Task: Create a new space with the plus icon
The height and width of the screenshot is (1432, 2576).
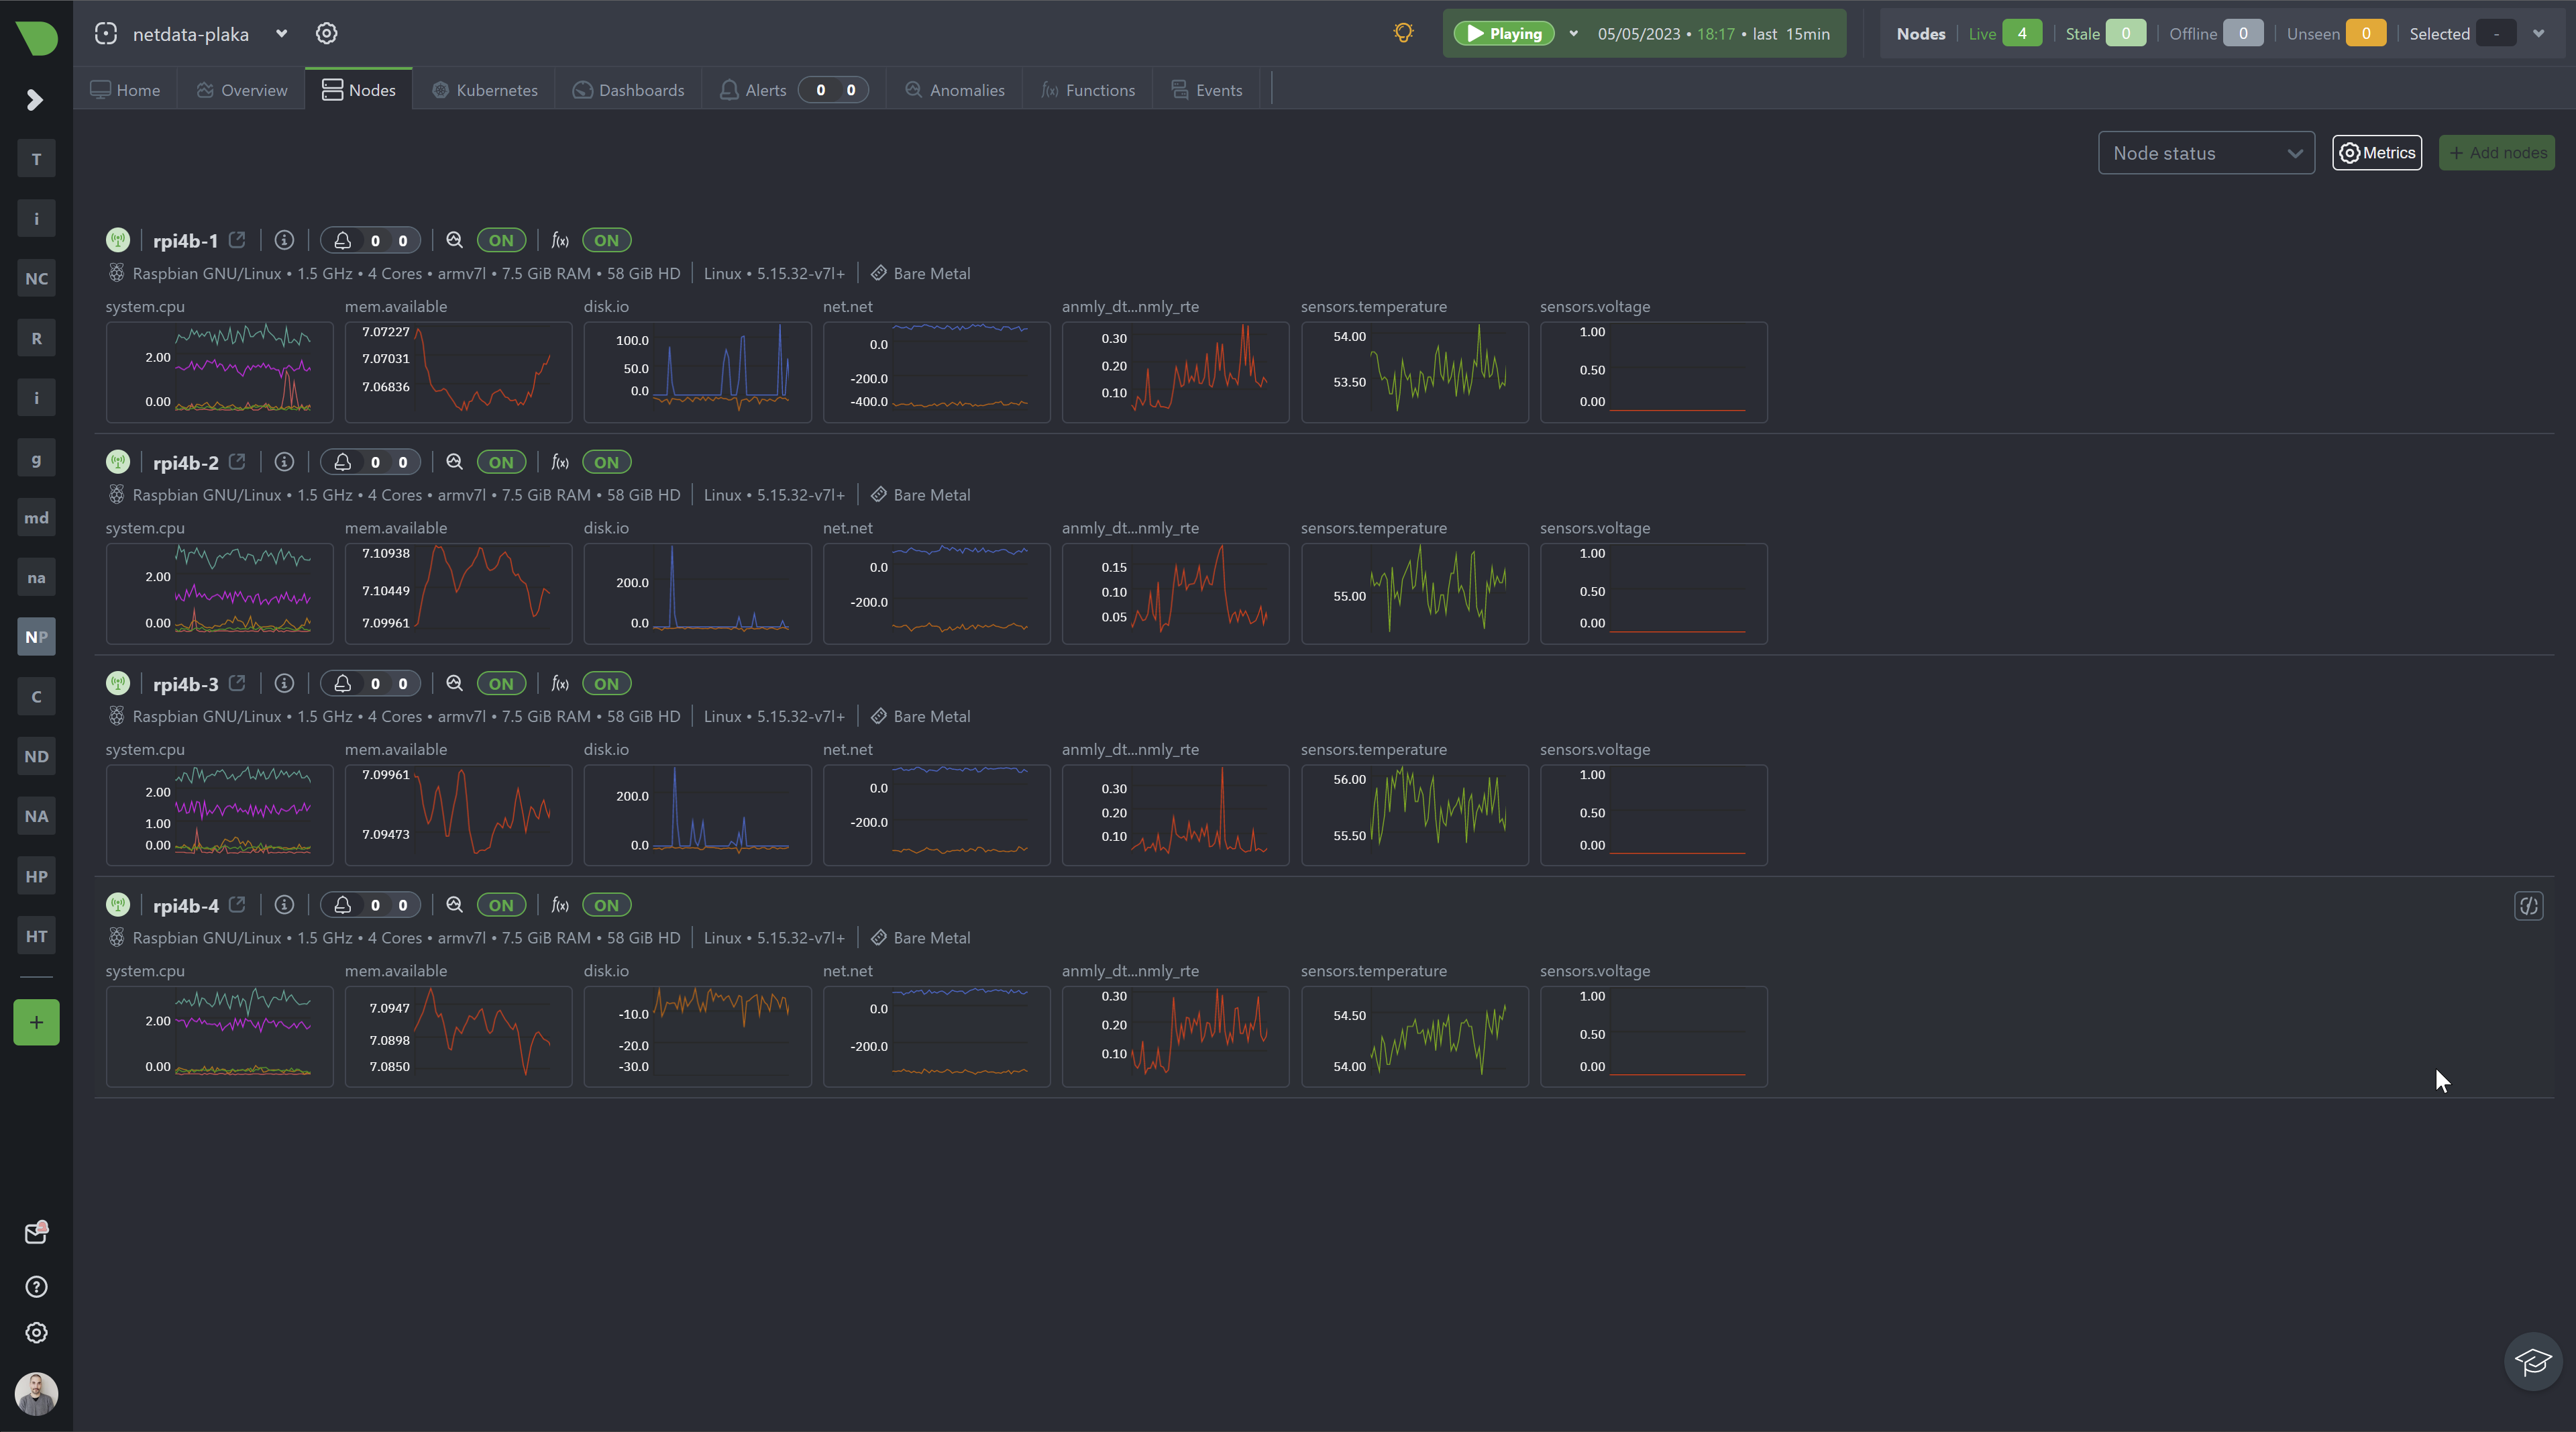Action: point(36,1022)
